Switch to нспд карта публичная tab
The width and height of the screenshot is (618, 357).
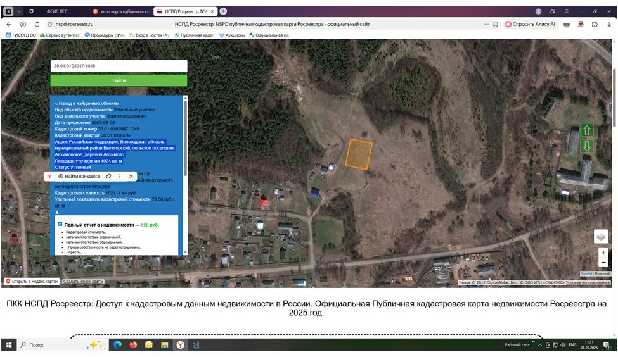pyautogui.click(x=121, y=11)
